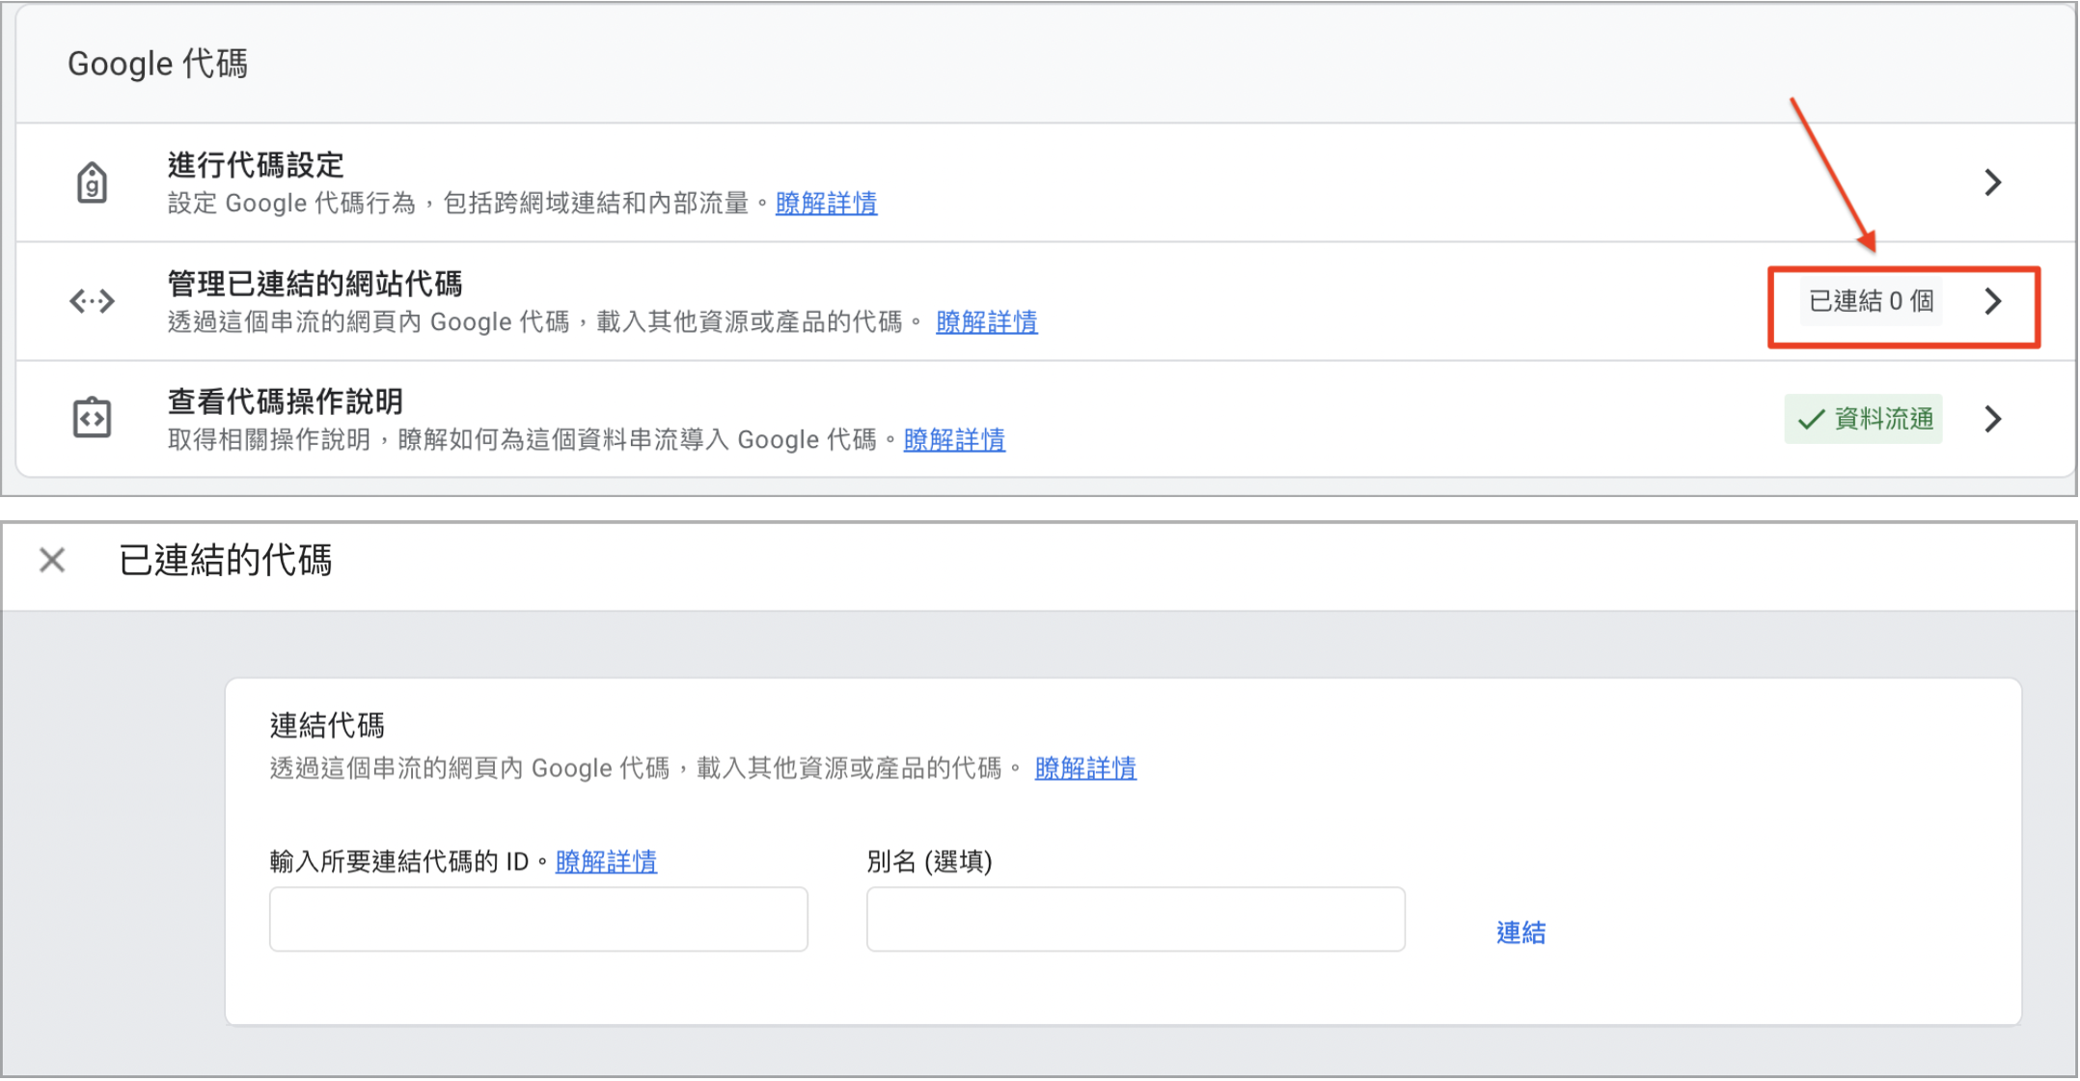Image resolution: width=2080 pixels, height=1081 pixels.
Task: Click the Google 代碼 section header
Action: click(157, 64)
